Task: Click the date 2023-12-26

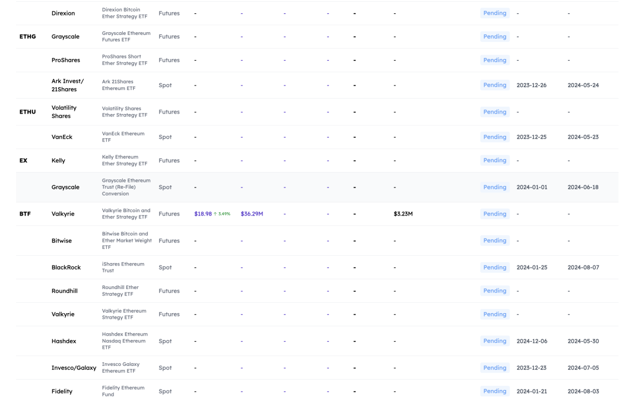Action: tap(531, 85)
